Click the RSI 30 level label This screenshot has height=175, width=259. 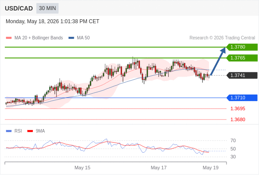(233, 157)
